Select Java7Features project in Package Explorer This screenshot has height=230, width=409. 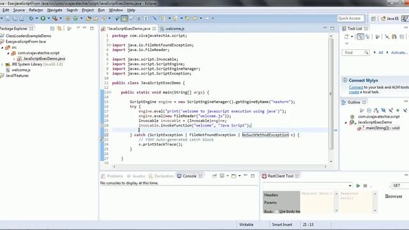coord(17,75)
